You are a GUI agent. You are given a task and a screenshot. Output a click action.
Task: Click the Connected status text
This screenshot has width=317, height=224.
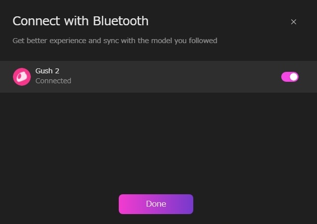pyautogui.click(x=53, y=81)
